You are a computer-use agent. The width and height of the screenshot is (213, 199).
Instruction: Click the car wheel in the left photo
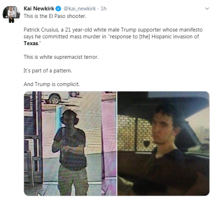tap(55, 98)
